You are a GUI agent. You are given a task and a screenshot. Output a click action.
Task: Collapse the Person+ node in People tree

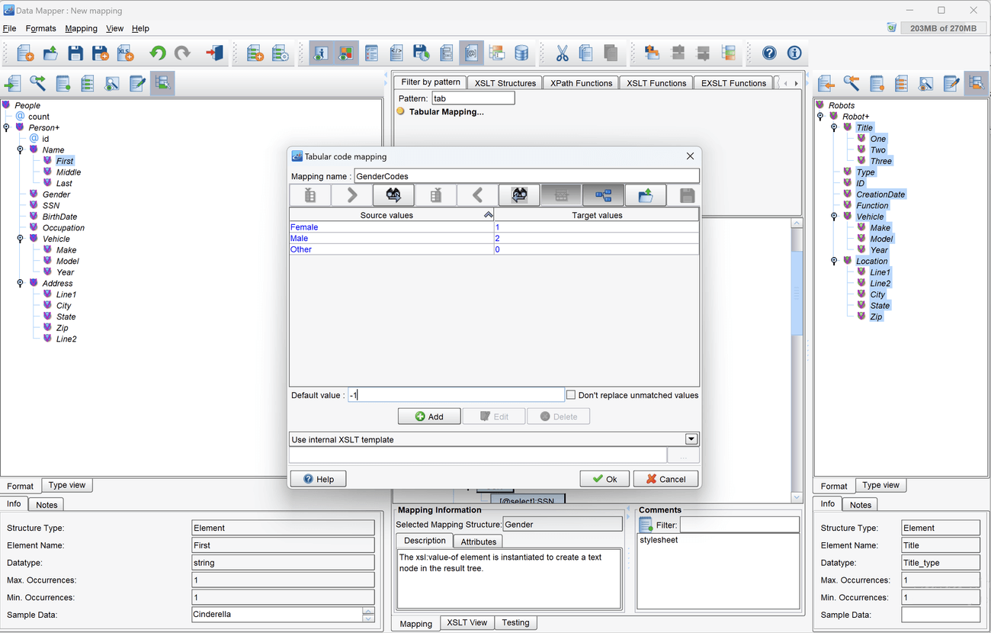point(6,127)
